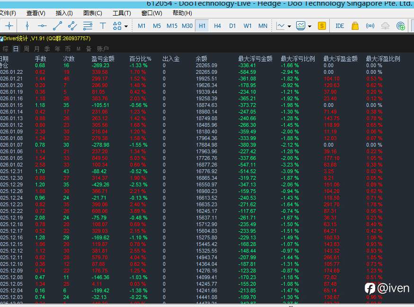Image resolution: width=414 pixels, height=307 pixels.
Task: Switch to the 周 weekly statistics tab
Action: [26, 49]
